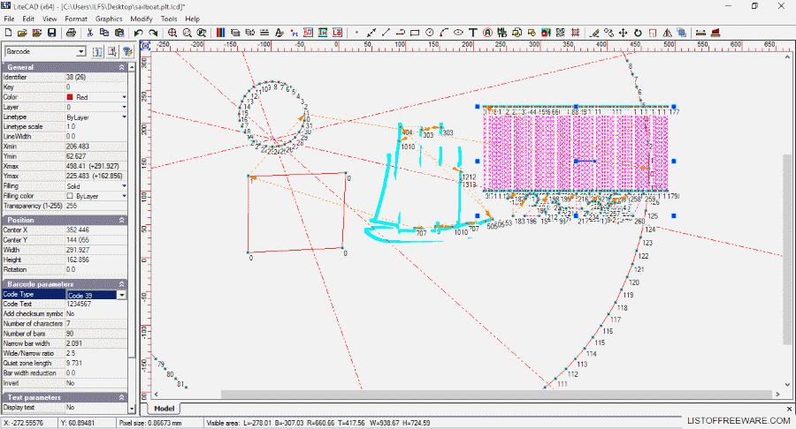Click the canvas horizontal scrollbar

point(496,394)
